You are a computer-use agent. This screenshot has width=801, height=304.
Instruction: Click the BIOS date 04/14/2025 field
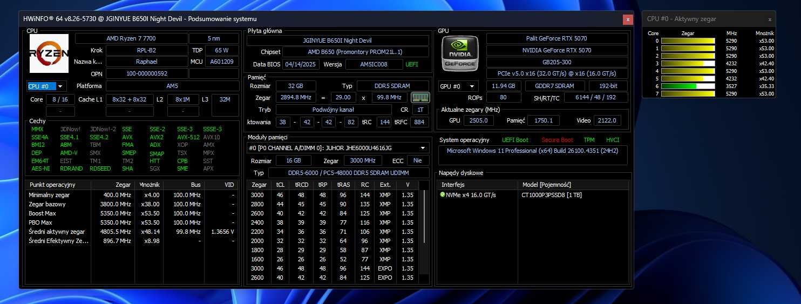[x=300, y=64]
